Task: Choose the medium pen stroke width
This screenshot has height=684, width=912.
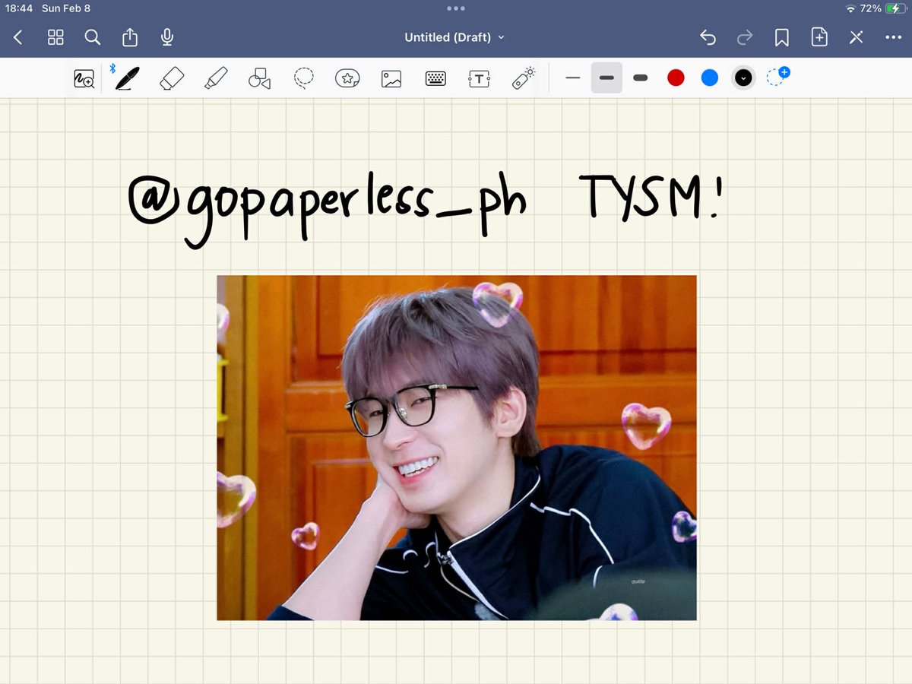Action: (x=606, y=78)
